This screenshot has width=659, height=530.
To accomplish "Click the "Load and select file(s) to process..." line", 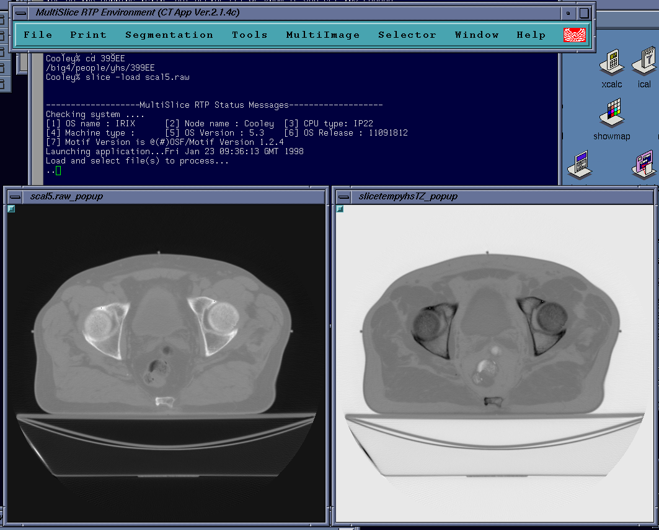I will pyautogui.click(x=138, y=161).
